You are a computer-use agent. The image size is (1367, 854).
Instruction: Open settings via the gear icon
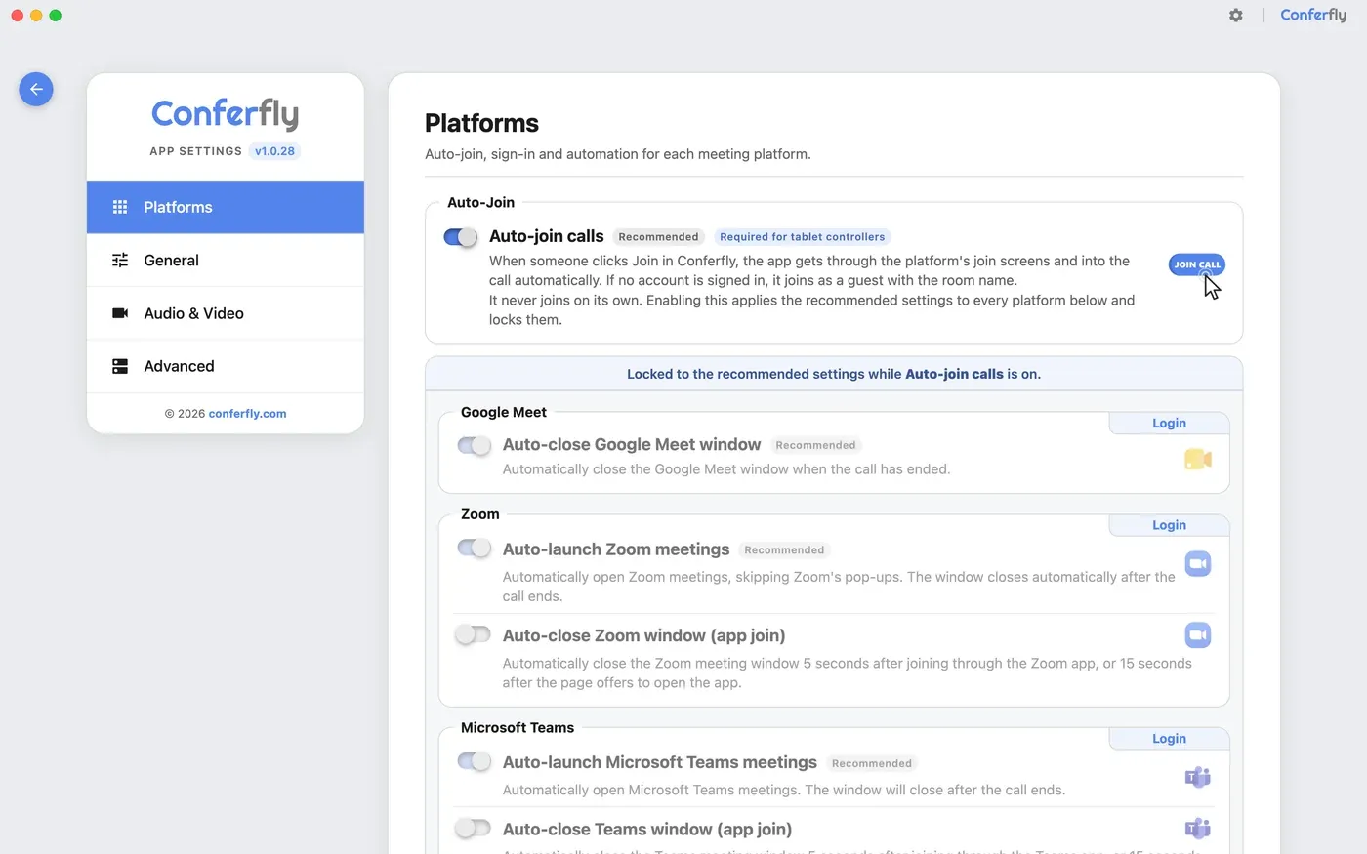coord(1236,16)
